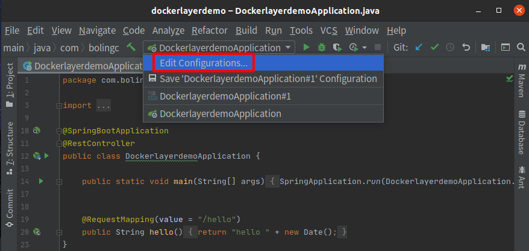Open Search Everywhere magnifier icon
The height and width of the screenshot is (251, 529).
point(521,47)
